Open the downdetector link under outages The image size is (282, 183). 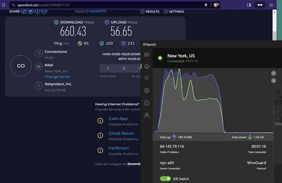click(x=134, y=164)
